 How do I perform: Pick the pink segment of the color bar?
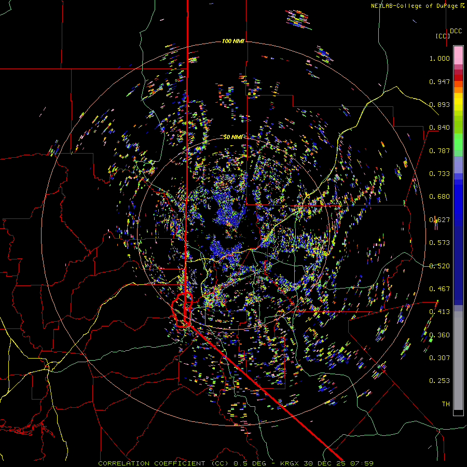point(458,55)
